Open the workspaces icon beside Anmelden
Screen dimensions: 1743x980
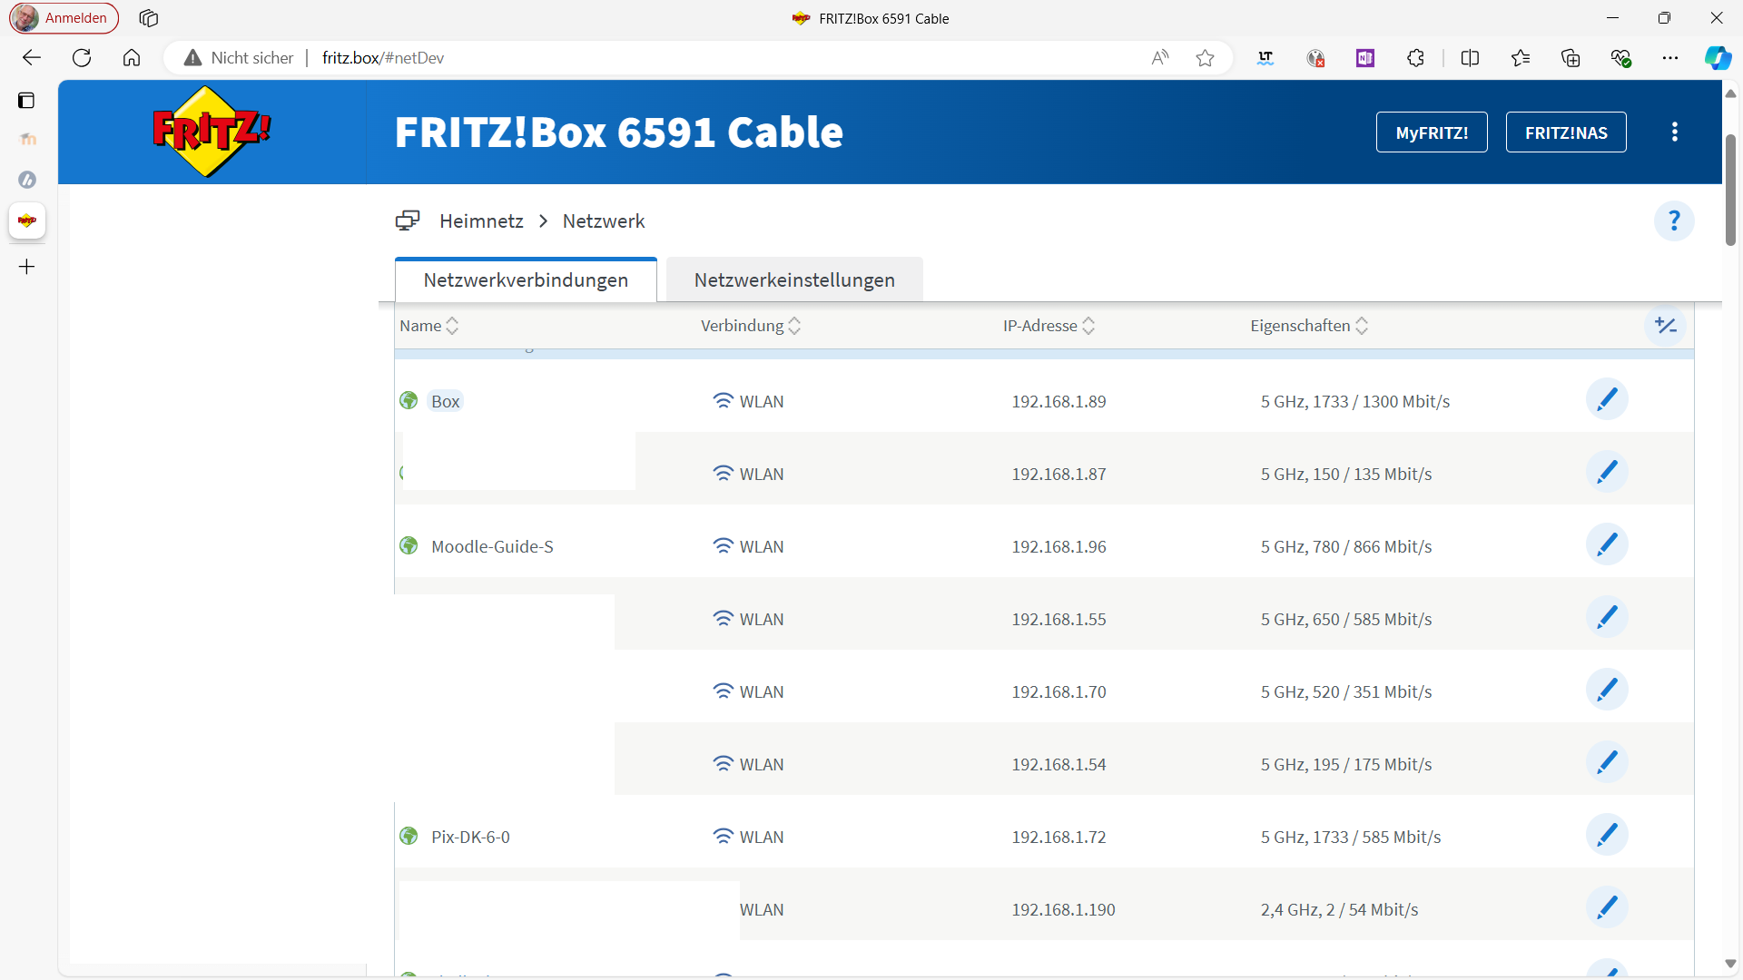click(149, 18)
